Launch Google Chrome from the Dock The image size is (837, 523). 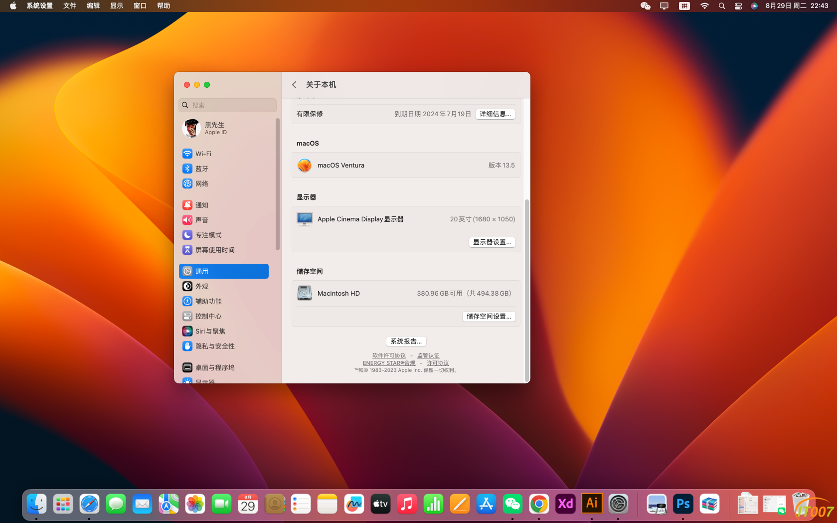pyautogui.click(x=539, y=504)
